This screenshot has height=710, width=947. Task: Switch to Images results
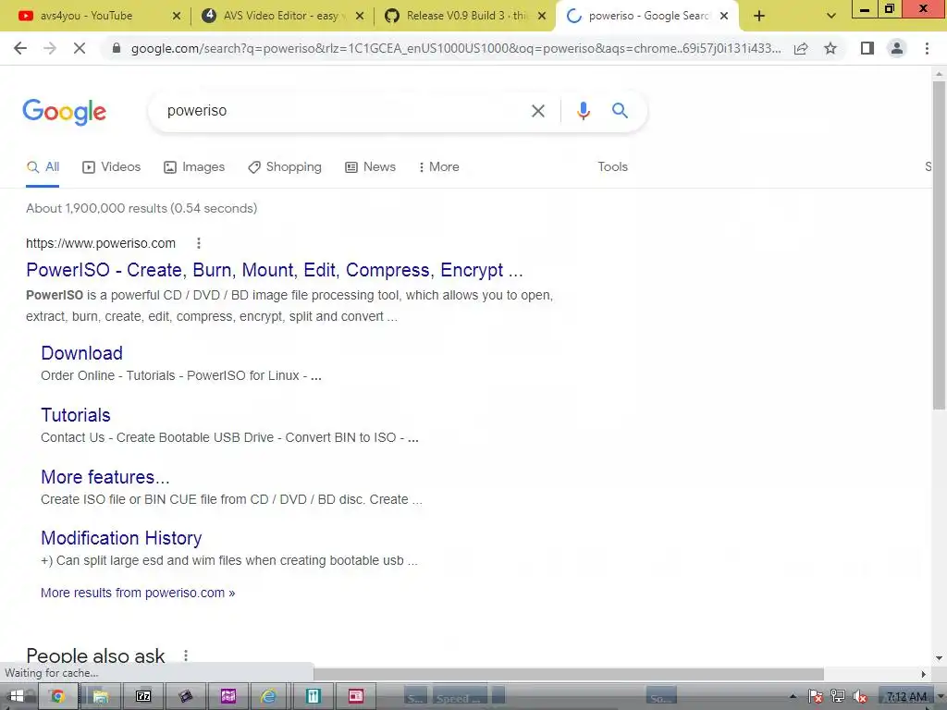pyautogui.click(x=194, y=167)
